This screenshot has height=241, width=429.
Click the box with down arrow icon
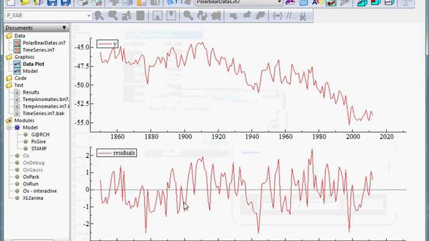(x=158, y=15)
